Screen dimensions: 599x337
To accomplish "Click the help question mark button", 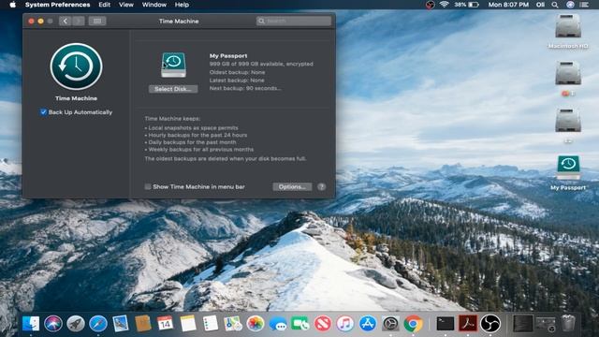I will click(322, 187).
